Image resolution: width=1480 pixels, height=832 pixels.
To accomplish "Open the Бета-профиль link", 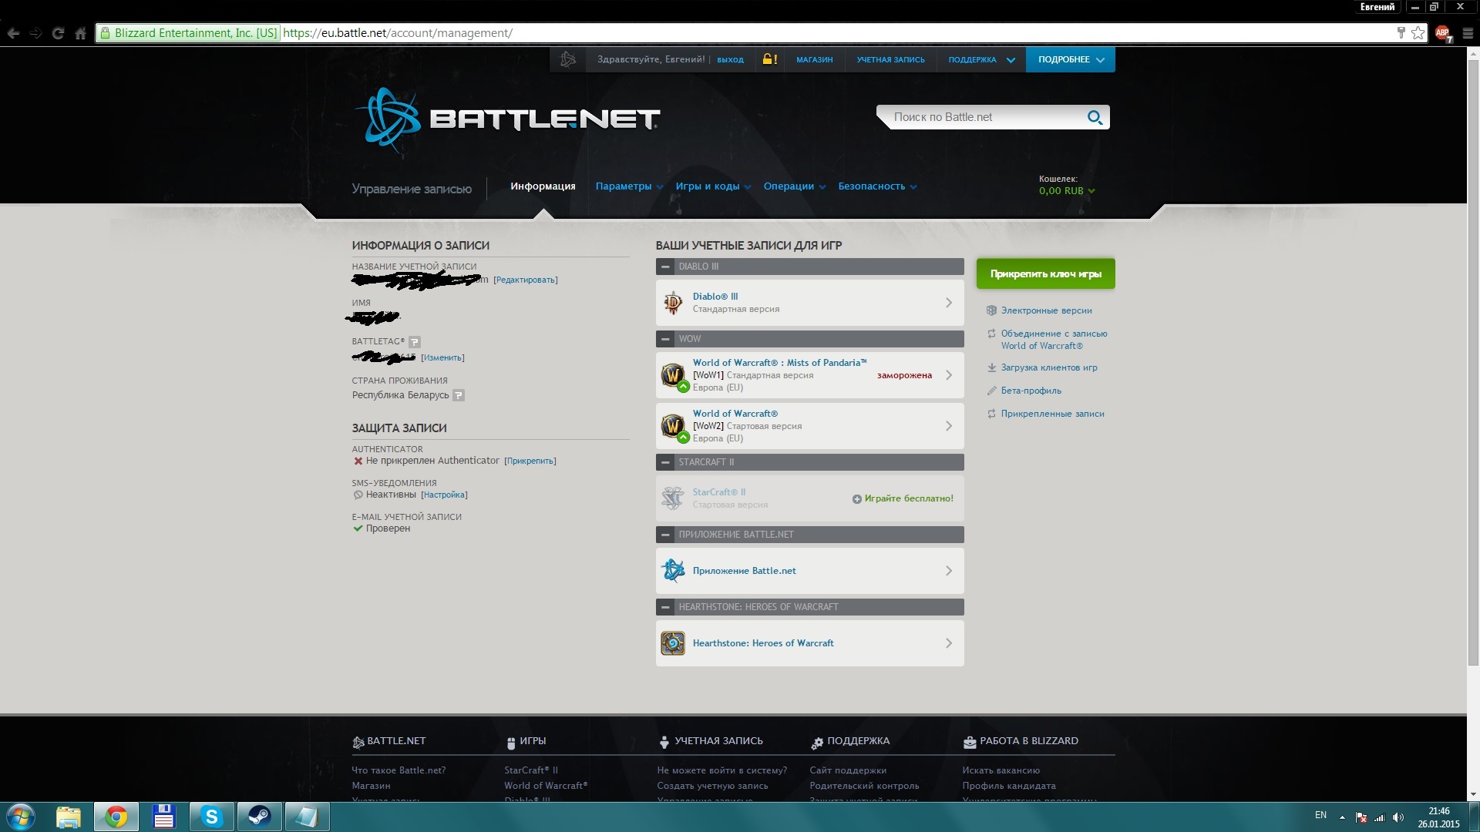I will (x=1031, y=391).
